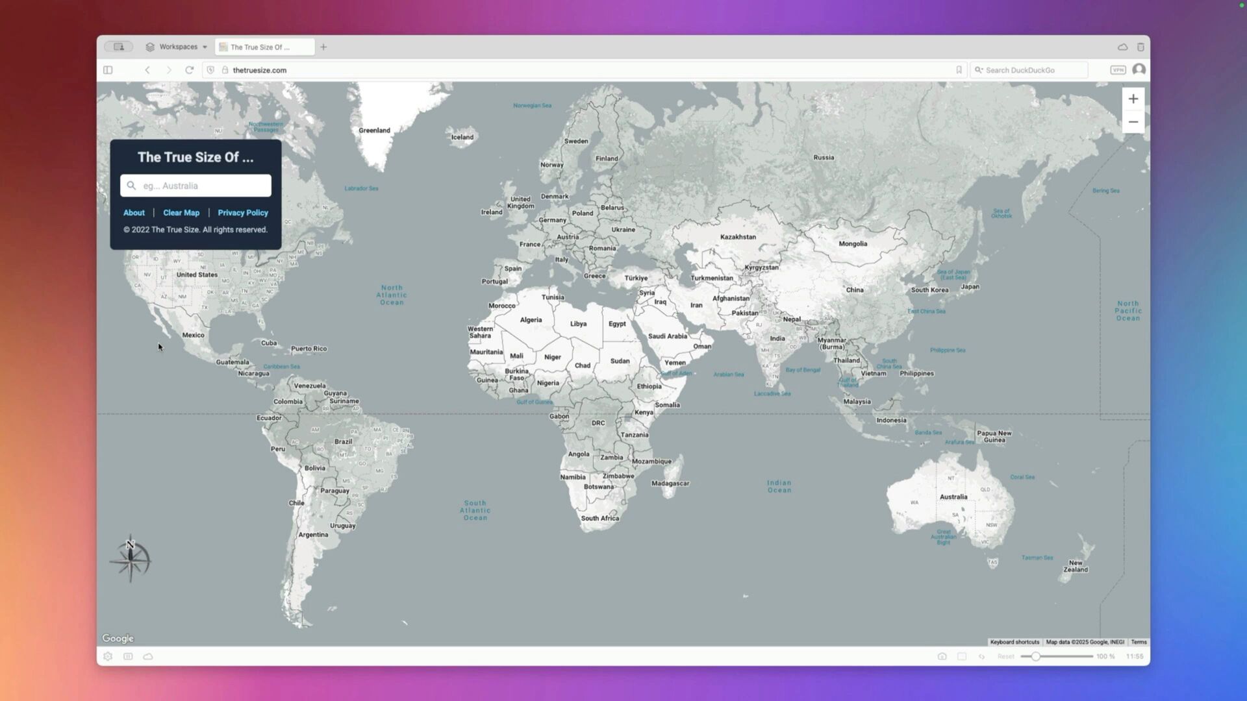Click the Argentina label on map

click(313, 535)
